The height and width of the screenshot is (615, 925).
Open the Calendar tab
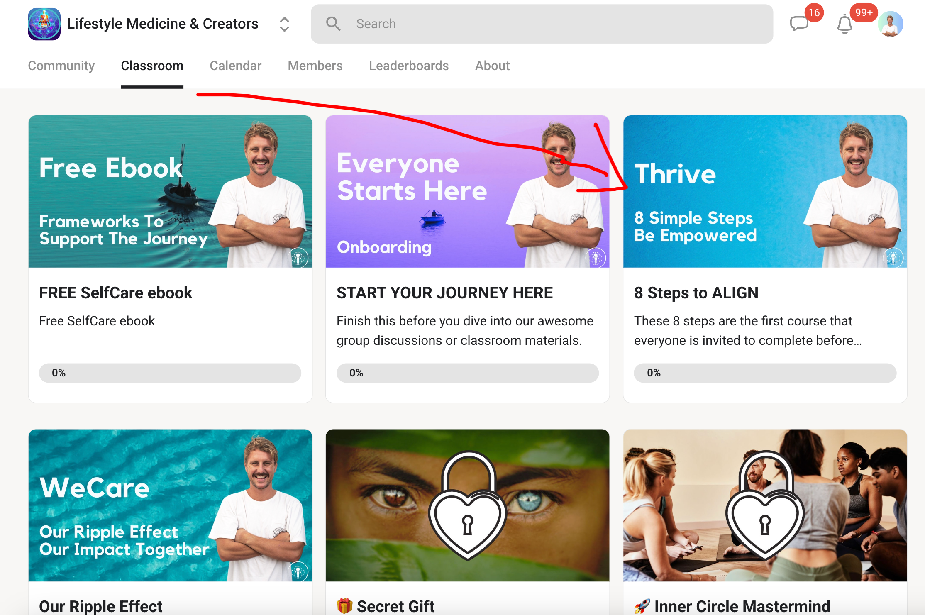point(235,66)
